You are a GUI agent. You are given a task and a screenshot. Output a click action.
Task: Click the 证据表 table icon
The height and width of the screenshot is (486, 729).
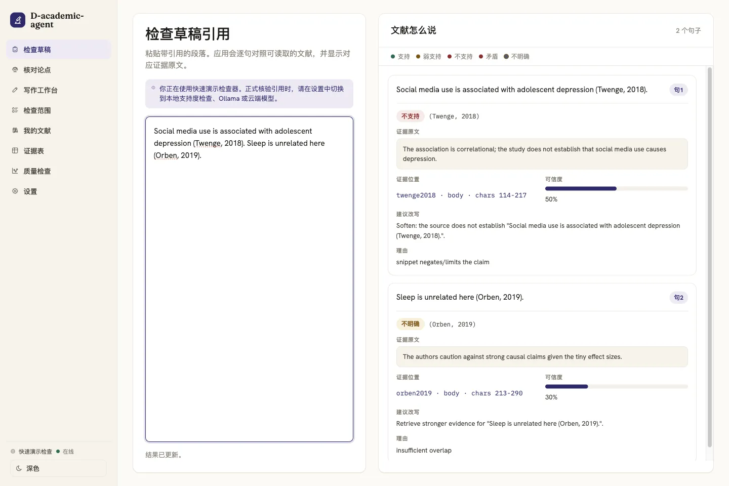[15, 151]
